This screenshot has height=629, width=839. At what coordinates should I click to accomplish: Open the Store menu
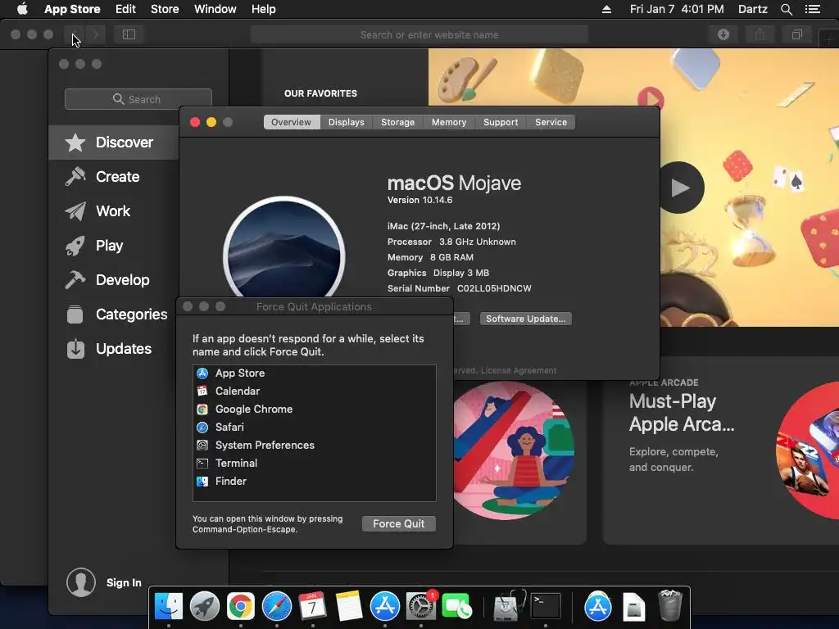(165, 9)
